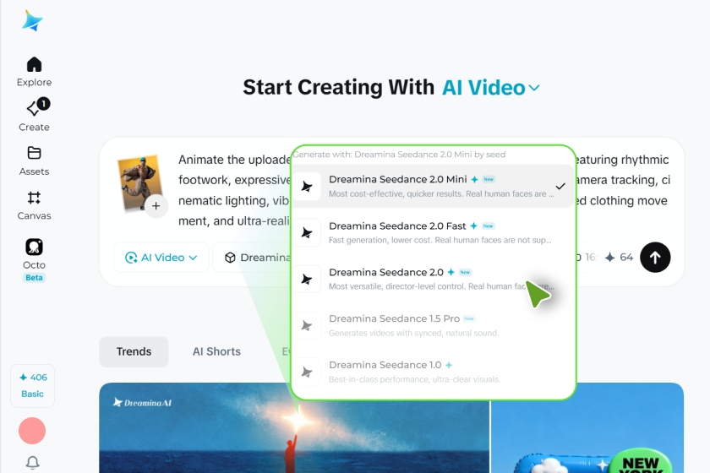The width and height of the screenshot is (710, 473).
Task: Open the NEW YORK blue thumbnail
Action: (587, 427)
